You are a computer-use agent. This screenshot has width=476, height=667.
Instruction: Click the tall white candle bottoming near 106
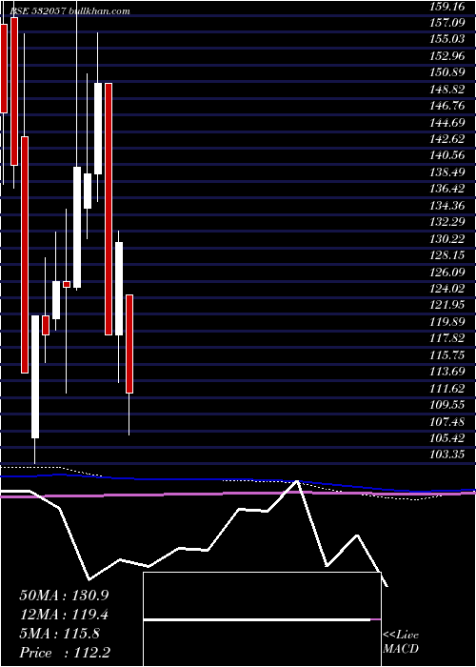click(35, 376)
